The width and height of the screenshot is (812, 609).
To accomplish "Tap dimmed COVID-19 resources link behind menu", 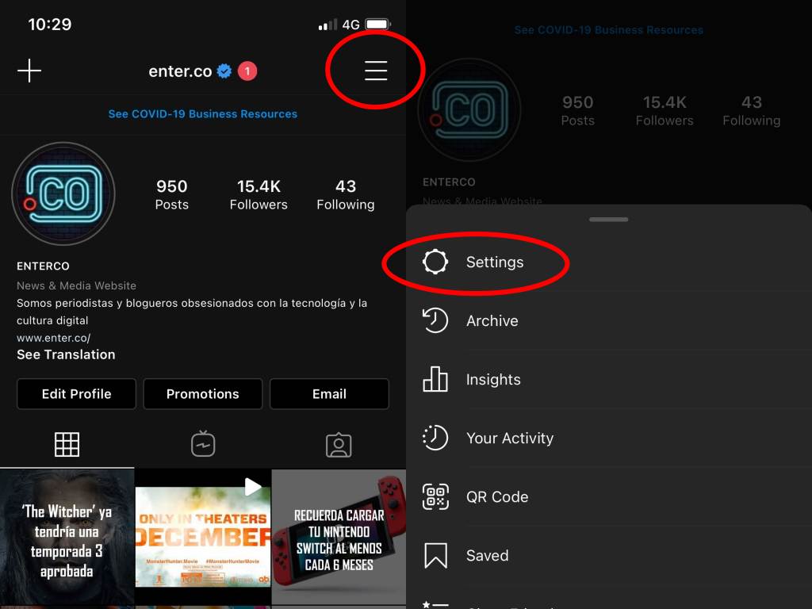I will (608, 30).
